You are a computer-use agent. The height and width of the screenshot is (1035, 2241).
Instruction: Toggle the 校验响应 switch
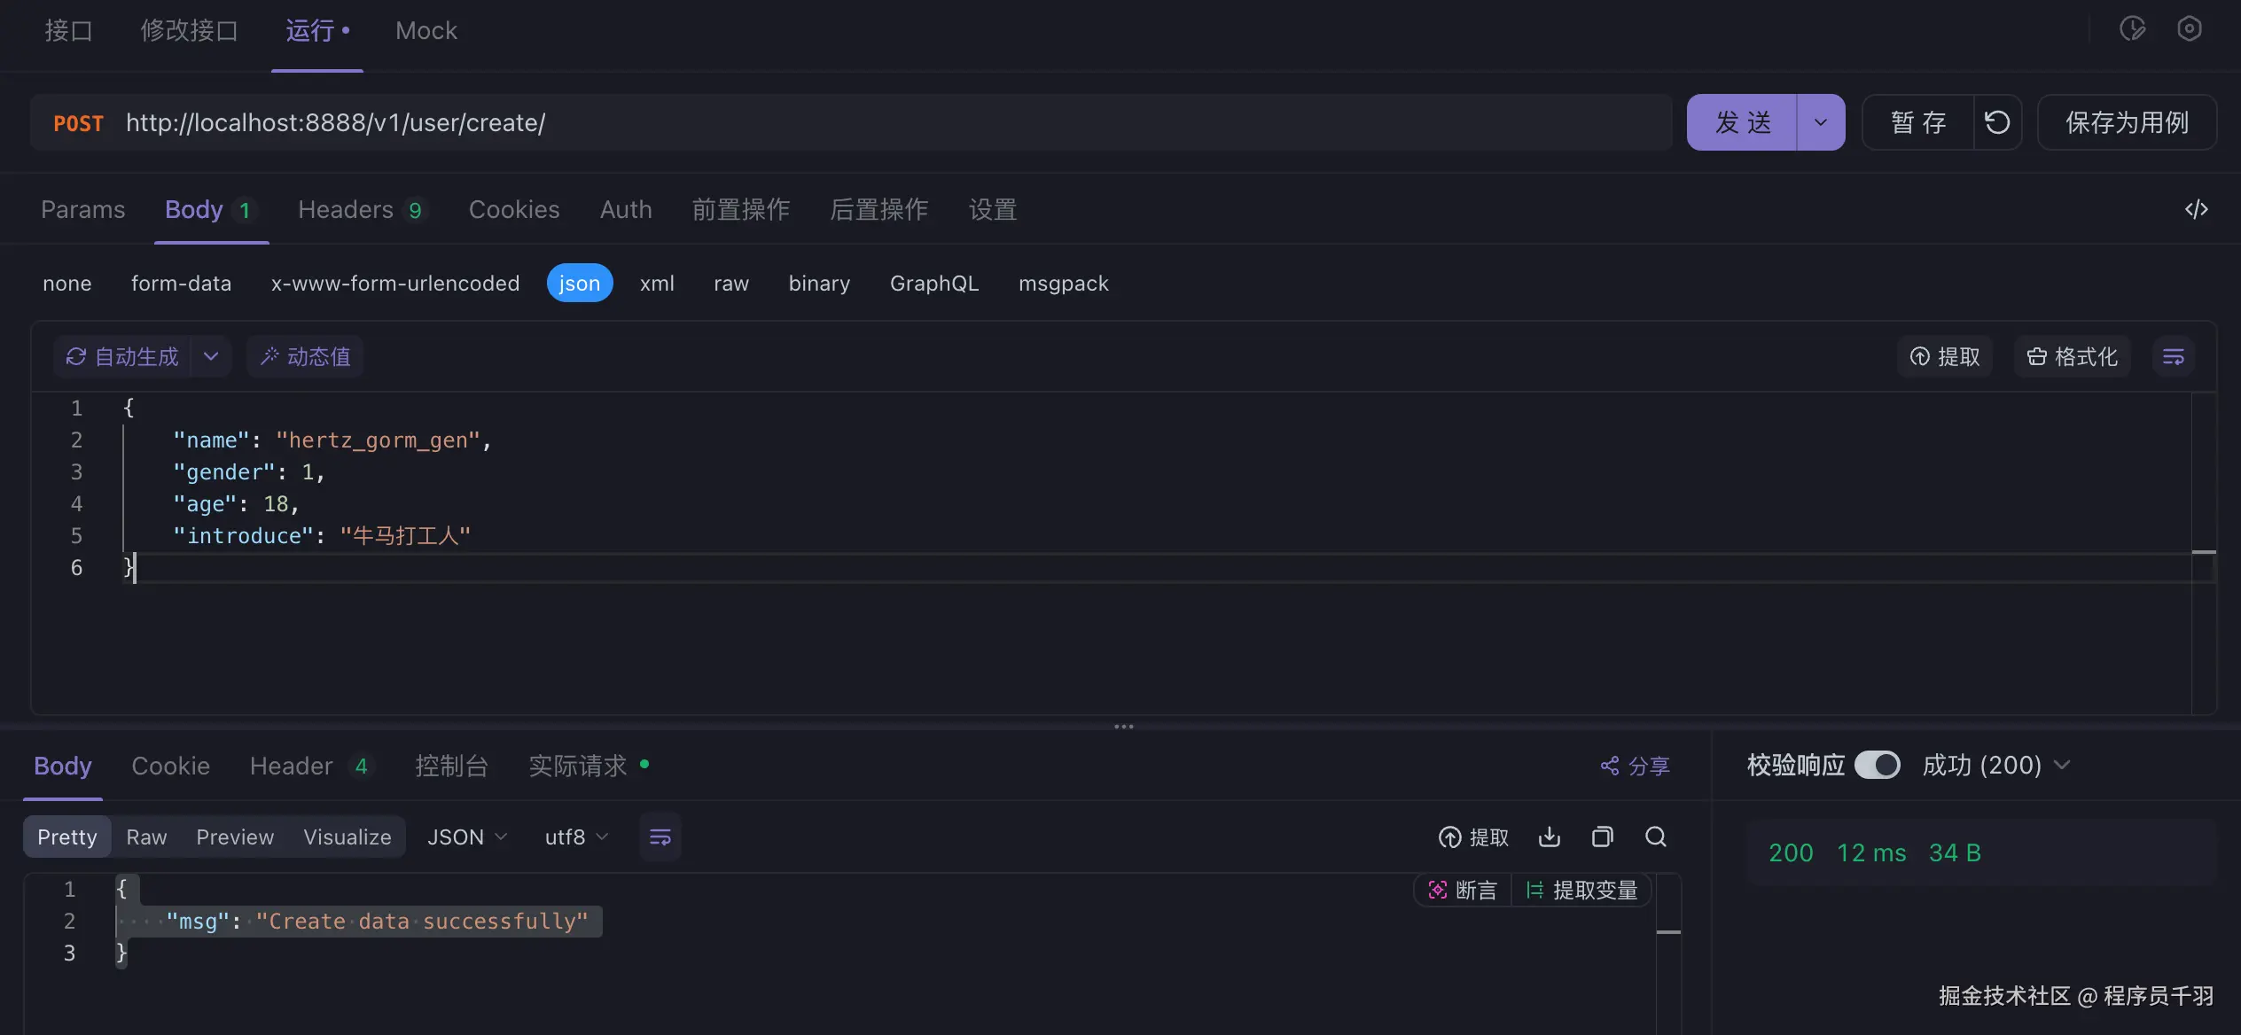pyautogui.click(x=1877, y=765)
